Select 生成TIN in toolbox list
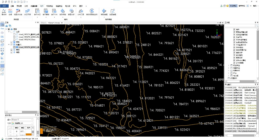Viewport: 259px width, 140px height. pos(239,37)
